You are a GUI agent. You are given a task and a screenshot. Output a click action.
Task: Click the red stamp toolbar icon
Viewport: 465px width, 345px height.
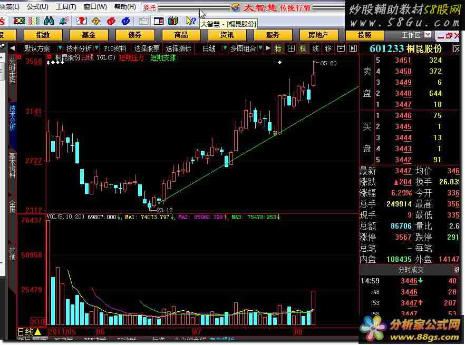pos(111,21)
